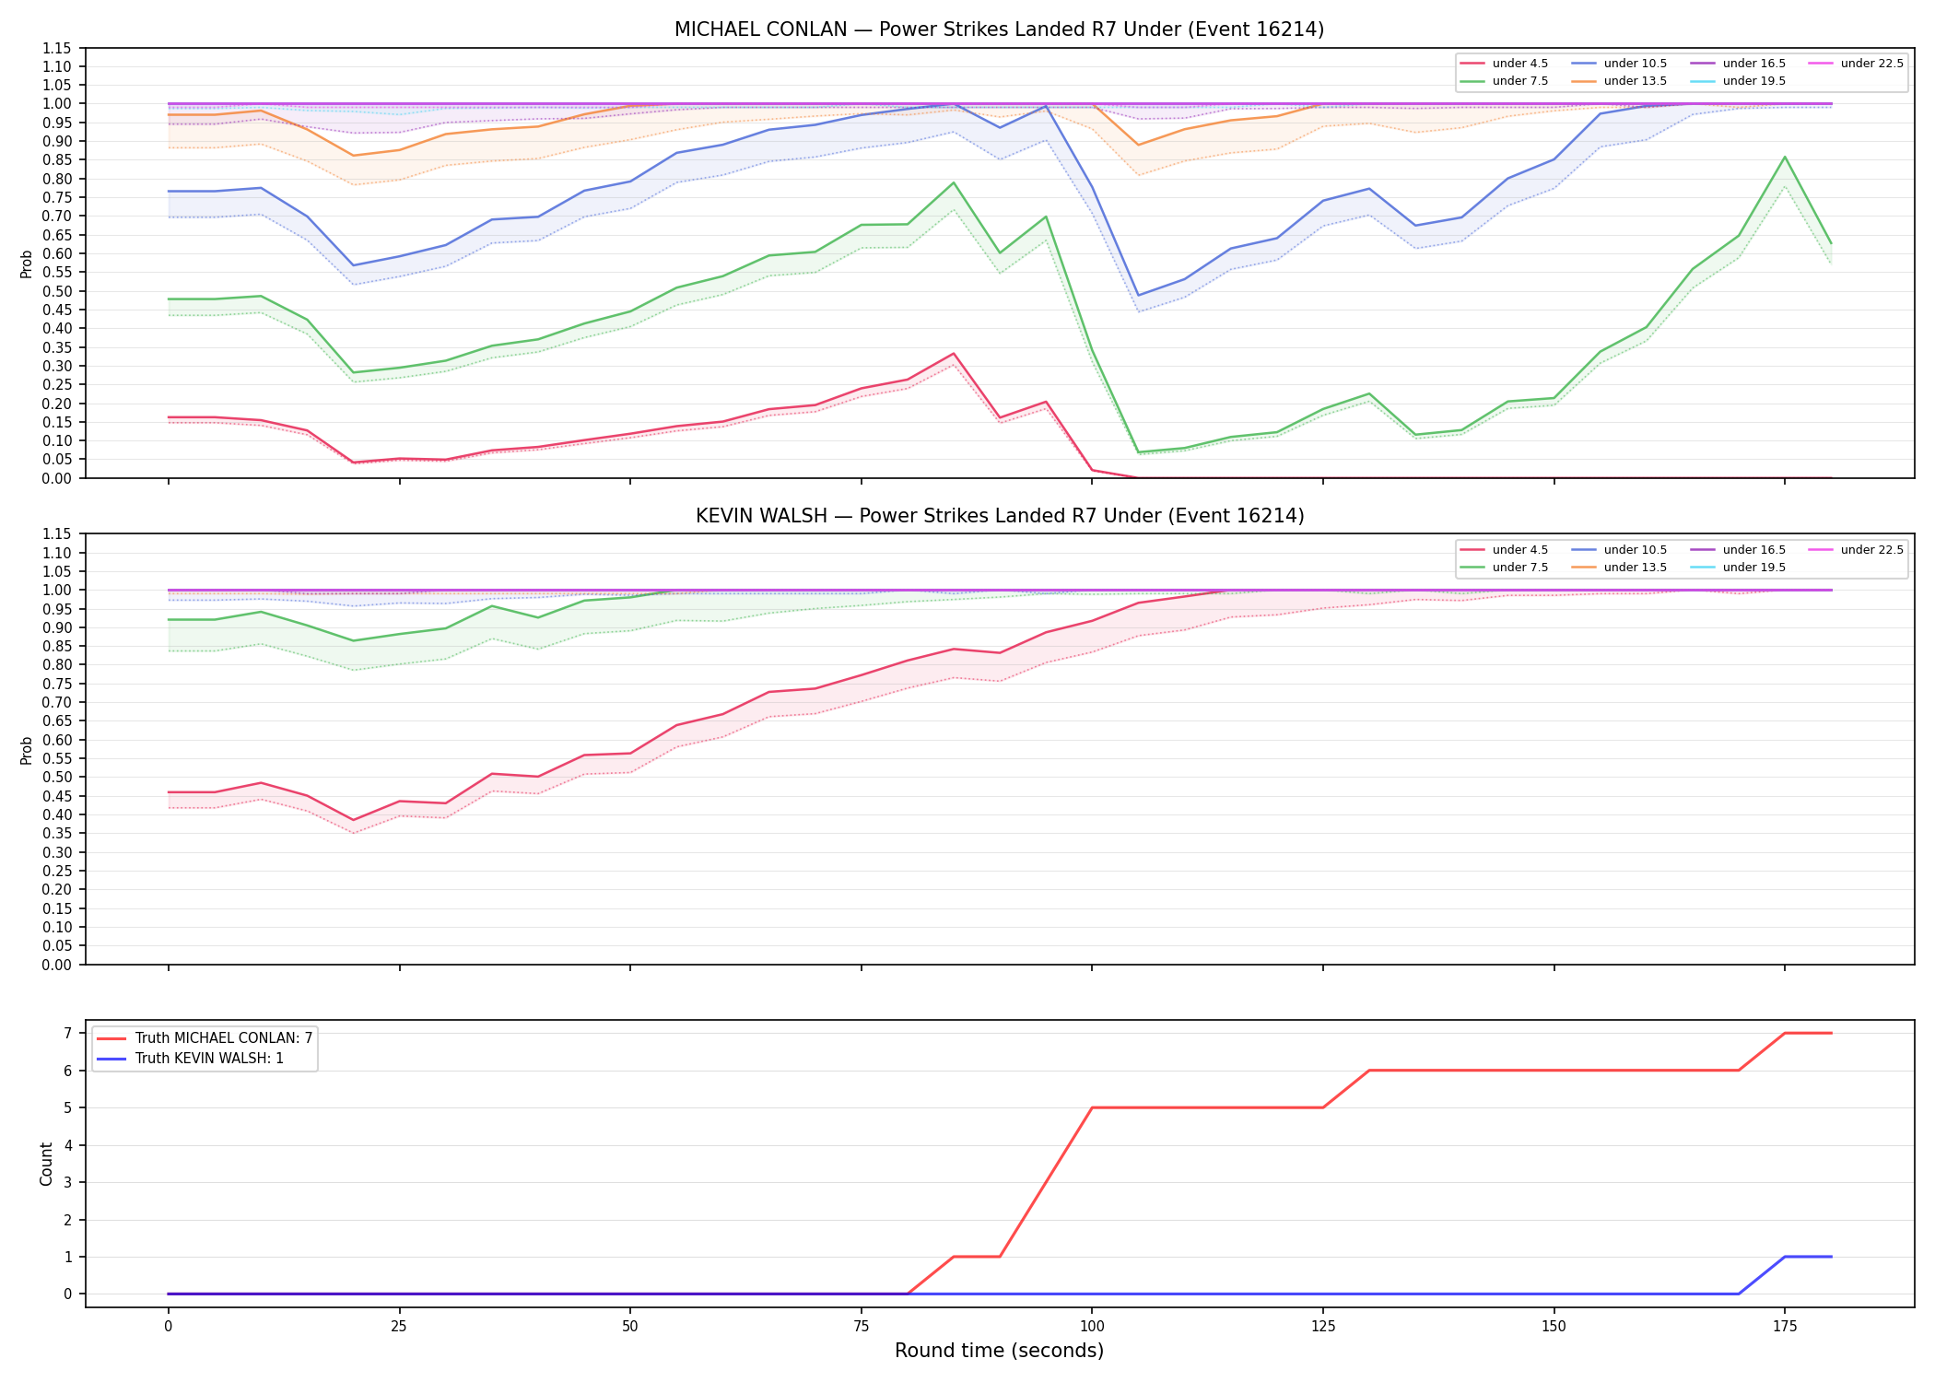
Task: Click the 'Truth MICHAEL CONLAN: 7' legend entry
Action: pyautogui.click(x=205, y=1038)
